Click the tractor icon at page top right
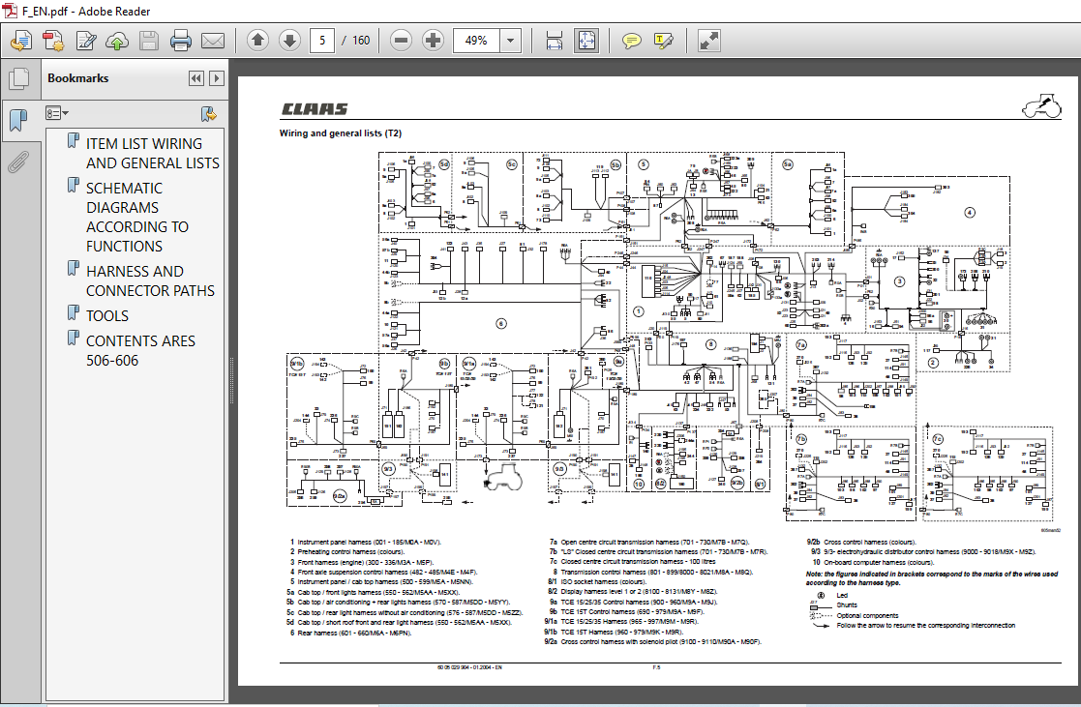Image resolution: width=1081 pixels, height=707 pixels. click(x=1041, y=106)
